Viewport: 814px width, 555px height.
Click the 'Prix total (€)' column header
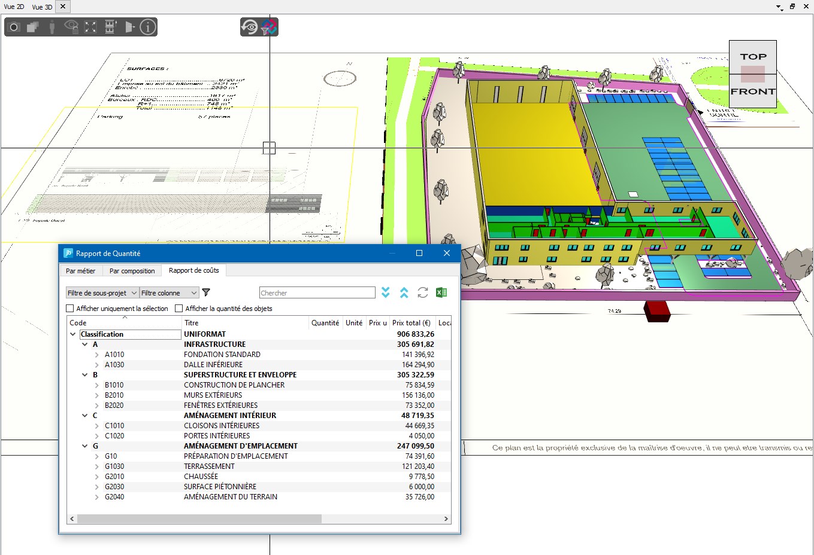click(x=411, y=323)
